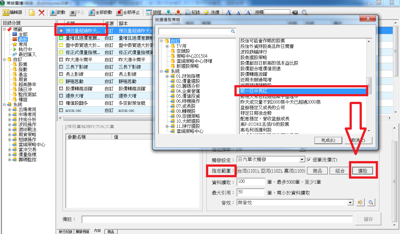Uncheck the 逐筆洗價(T) checkbox
Screen dimensions: 400x234
[309, 160]
